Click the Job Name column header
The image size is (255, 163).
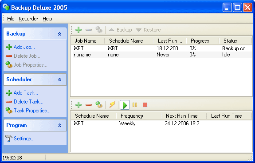point(88,41)
